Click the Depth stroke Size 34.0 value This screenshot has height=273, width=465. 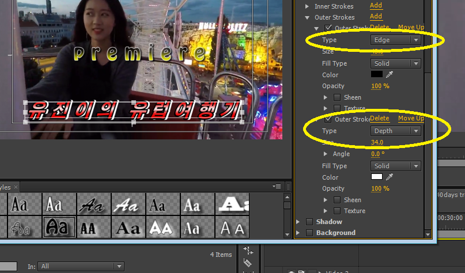click(x=377, y=142)
